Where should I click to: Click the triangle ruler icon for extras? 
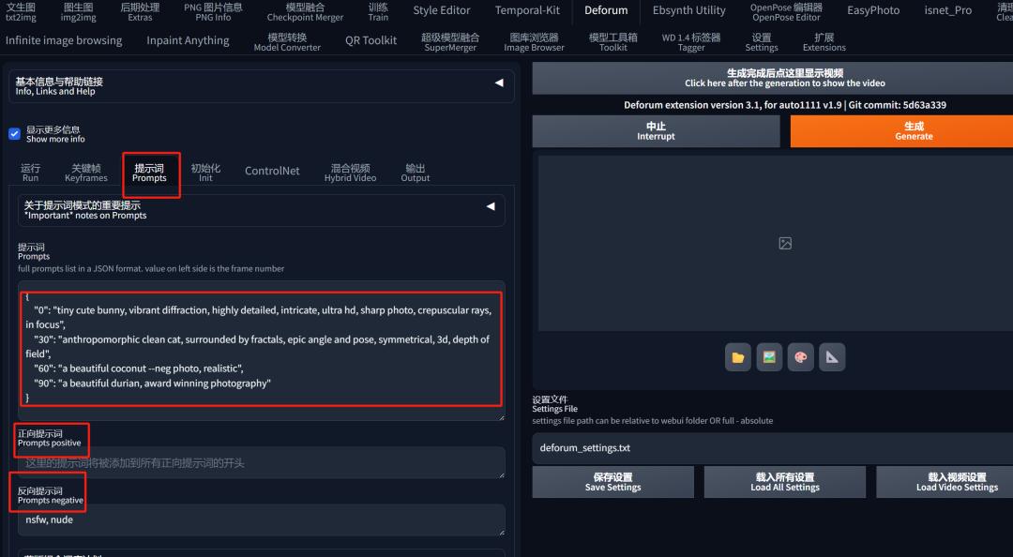tap(832, 357)
